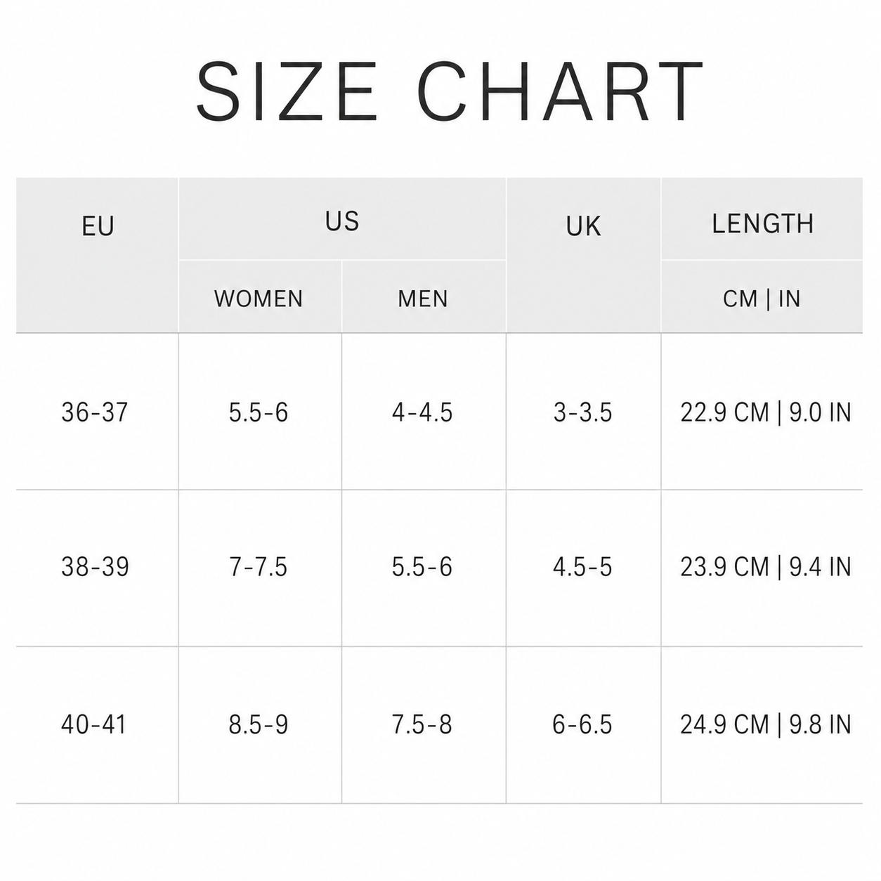This screenshot has width=881, height=881.
Task: Click the US column header
Action: 342,219
